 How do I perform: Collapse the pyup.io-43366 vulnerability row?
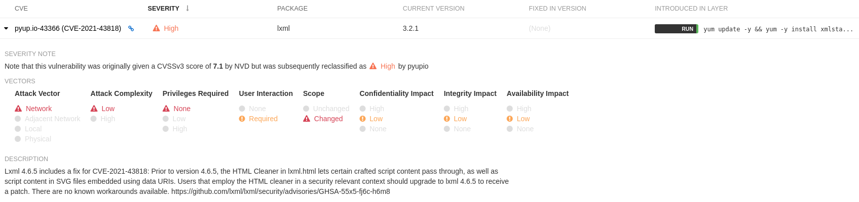point(6,29)
